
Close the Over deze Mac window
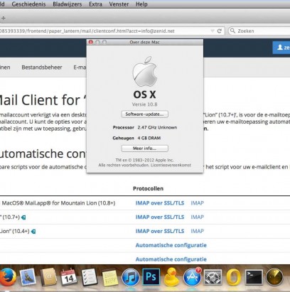(90, 42)
